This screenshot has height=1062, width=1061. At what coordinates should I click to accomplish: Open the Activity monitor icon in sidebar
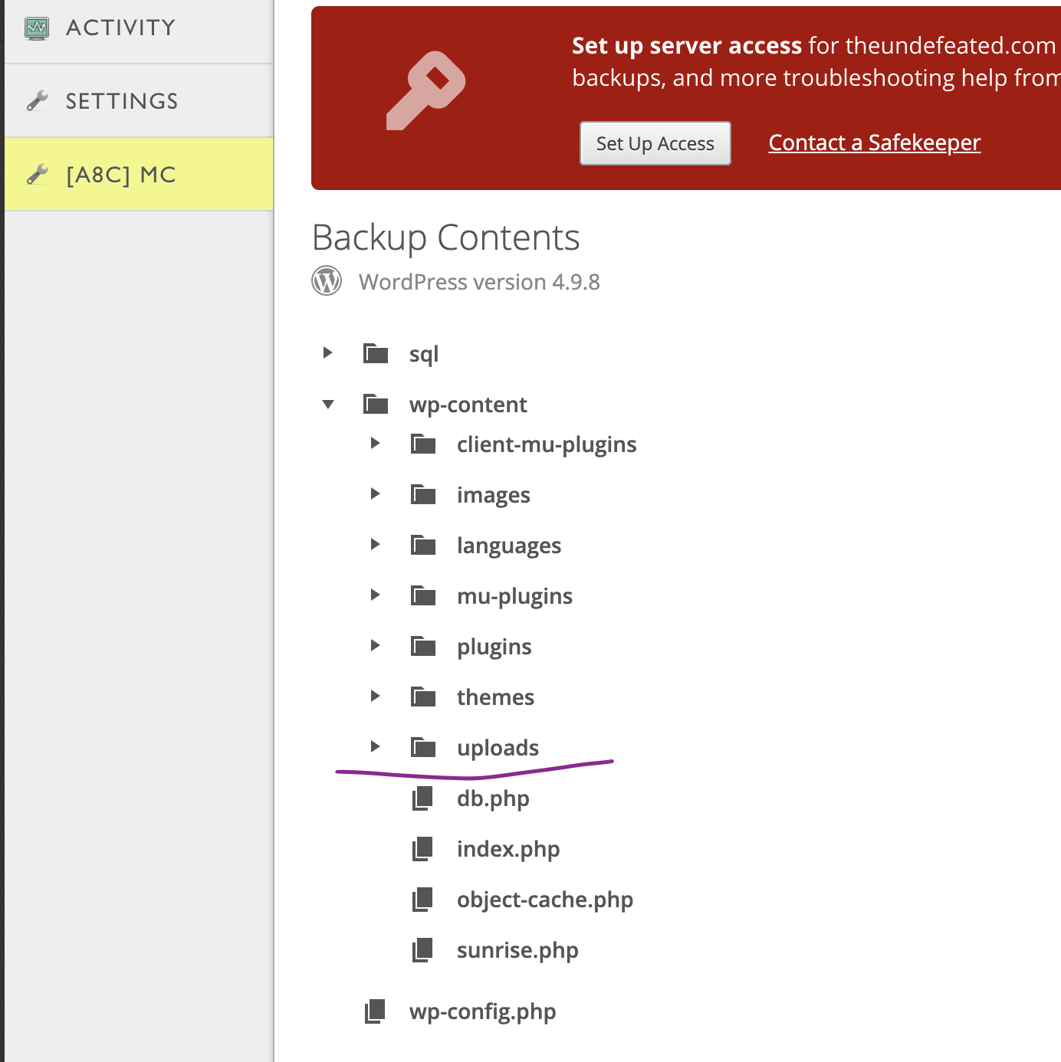37,28
